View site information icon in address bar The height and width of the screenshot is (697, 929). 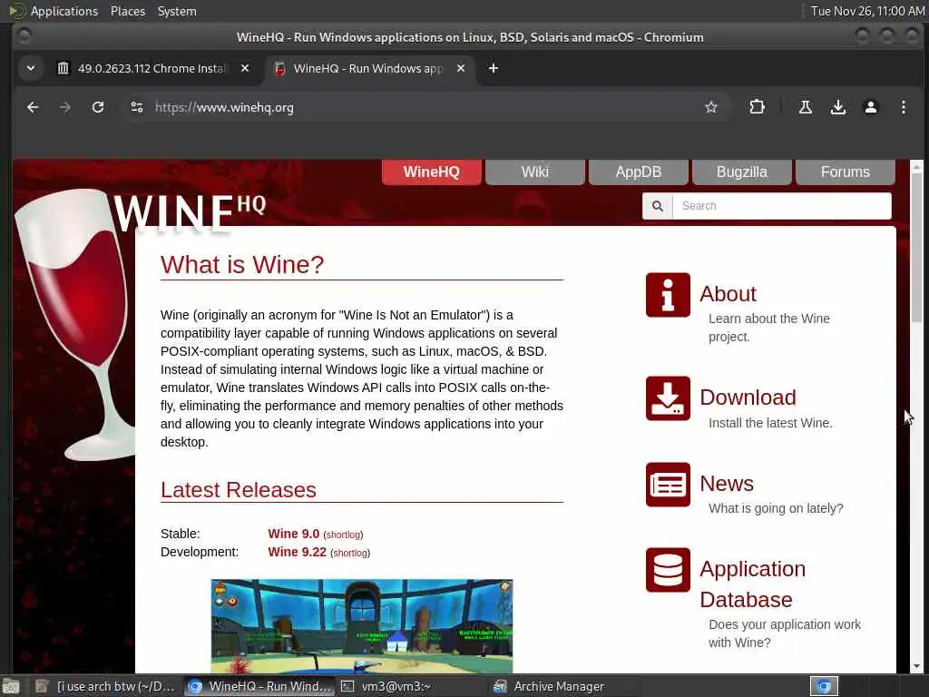(x=137, y=107)
